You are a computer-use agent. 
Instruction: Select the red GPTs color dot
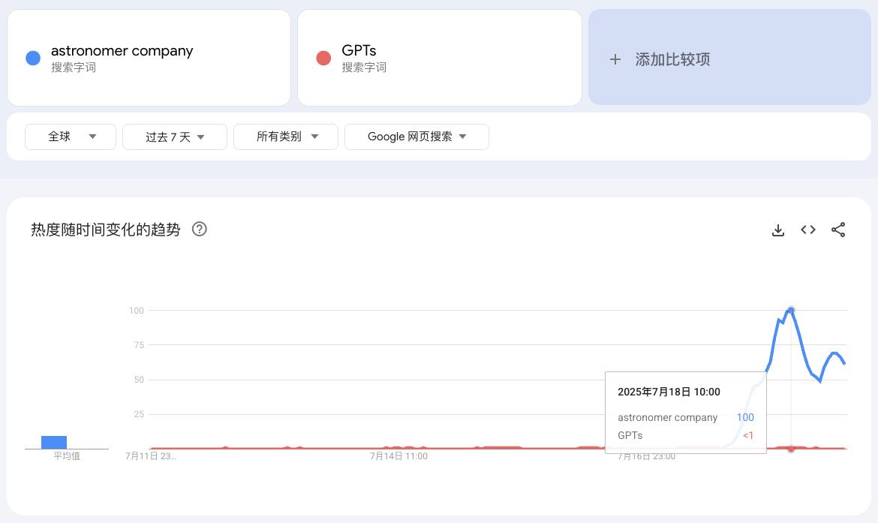click(323, 58)
